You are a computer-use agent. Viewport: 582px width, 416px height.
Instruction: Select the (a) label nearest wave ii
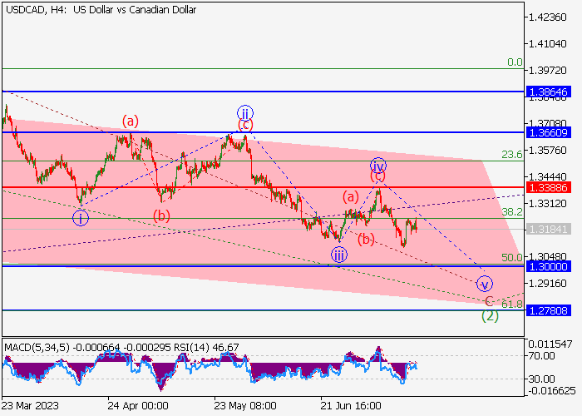pyautogui.click(x=131, y=121)
